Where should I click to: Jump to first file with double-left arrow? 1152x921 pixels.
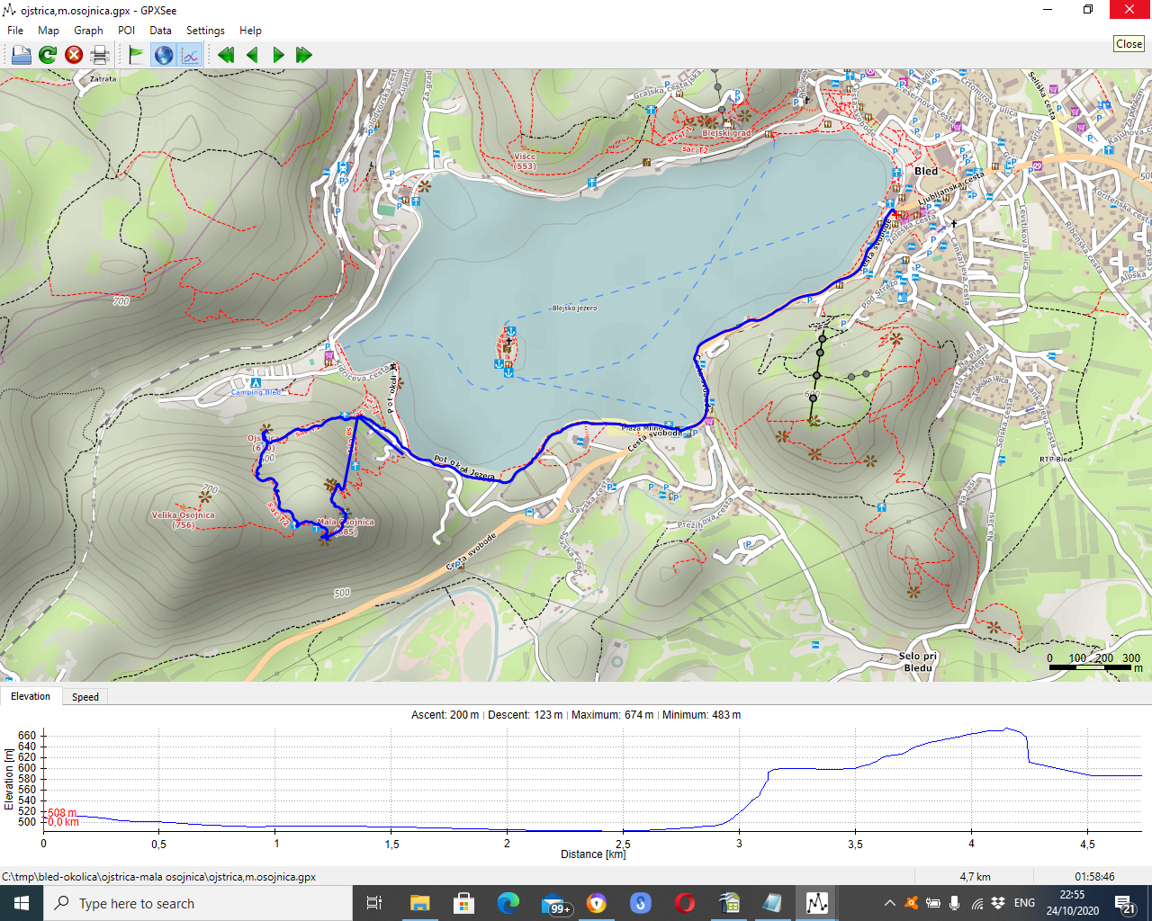(226, 55)
